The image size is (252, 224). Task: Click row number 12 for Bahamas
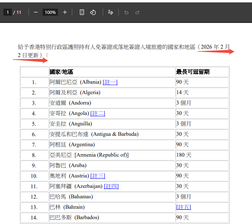point(34,197)
